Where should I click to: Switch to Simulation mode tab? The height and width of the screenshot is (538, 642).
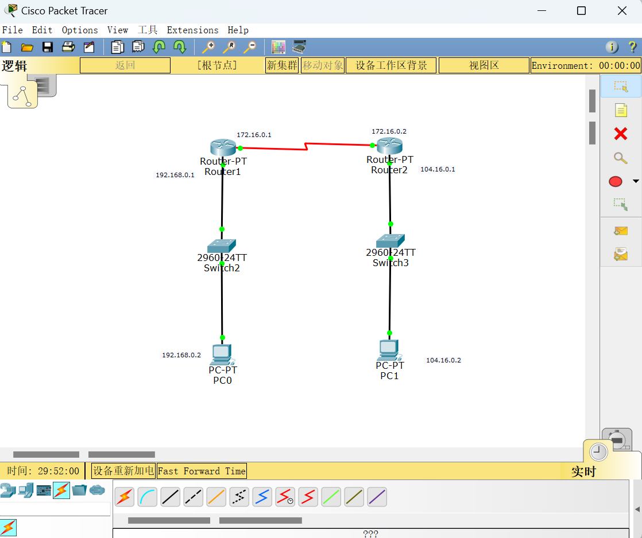click(x=618, y=439)
